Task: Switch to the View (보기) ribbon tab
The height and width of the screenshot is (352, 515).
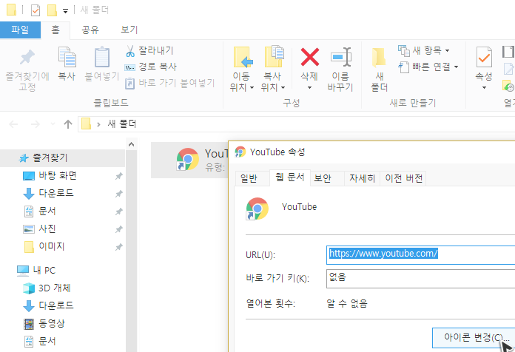Action: pyautogui.click(x=129, y=30)
